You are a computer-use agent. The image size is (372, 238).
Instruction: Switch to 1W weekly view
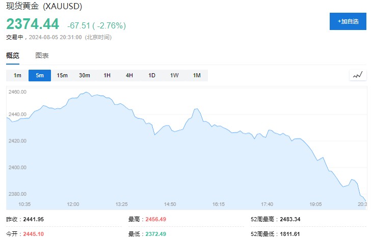(174, 75)
